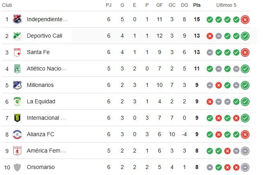Viewport: 266px width, 175px height.
Task: Click the Santa Fe club crest
Action: (17, 52)
